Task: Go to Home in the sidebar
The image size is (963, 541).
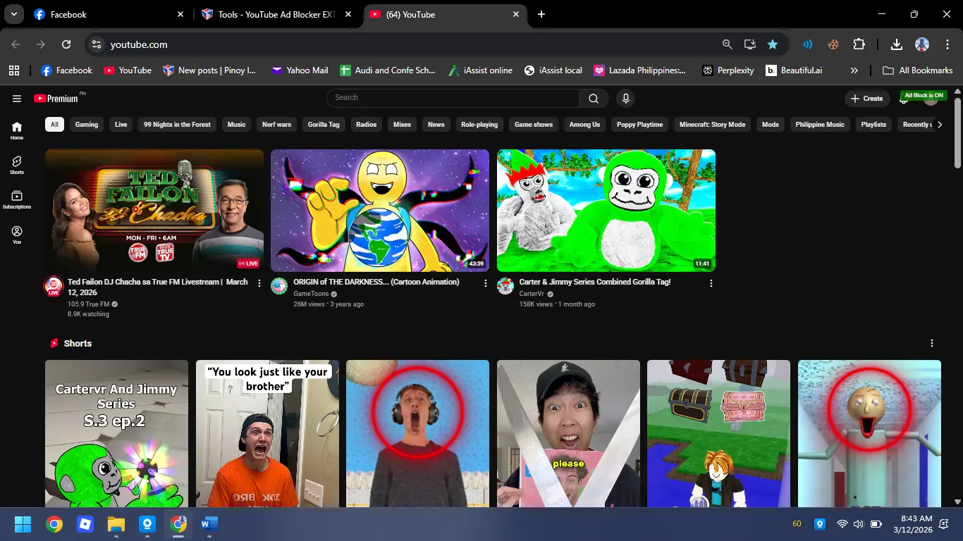Action: point(17,130)
